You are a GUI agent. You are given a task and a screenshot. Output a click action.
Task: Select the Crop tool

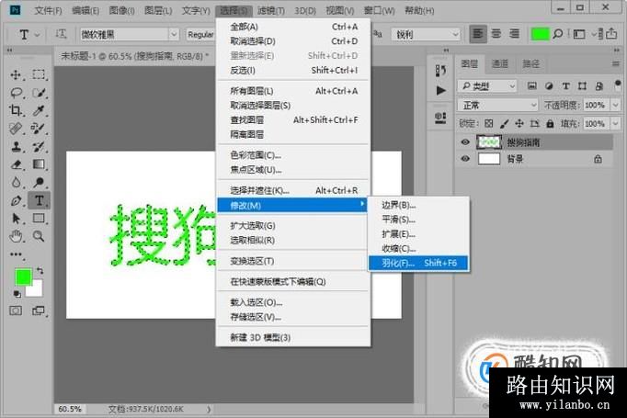(16, 110)
